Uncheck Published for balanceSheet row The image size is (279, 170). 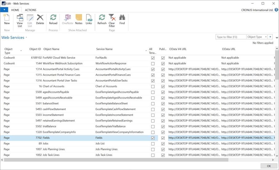163,104
